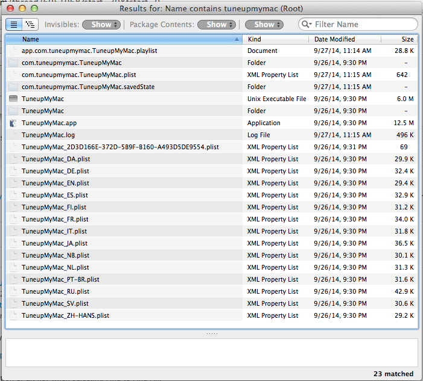Click the TuneupMyMac_NL.plist file icon

pyautogui.click(x=13, y=267)
